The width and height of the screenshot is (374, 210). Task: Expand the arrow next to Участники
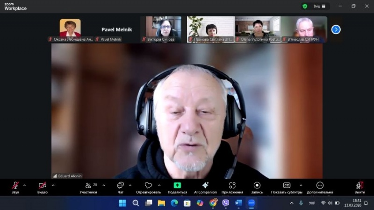103,185
